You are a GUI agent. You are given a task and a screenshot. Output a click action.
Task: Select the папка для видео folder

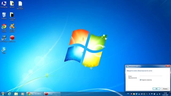[12, 17]
